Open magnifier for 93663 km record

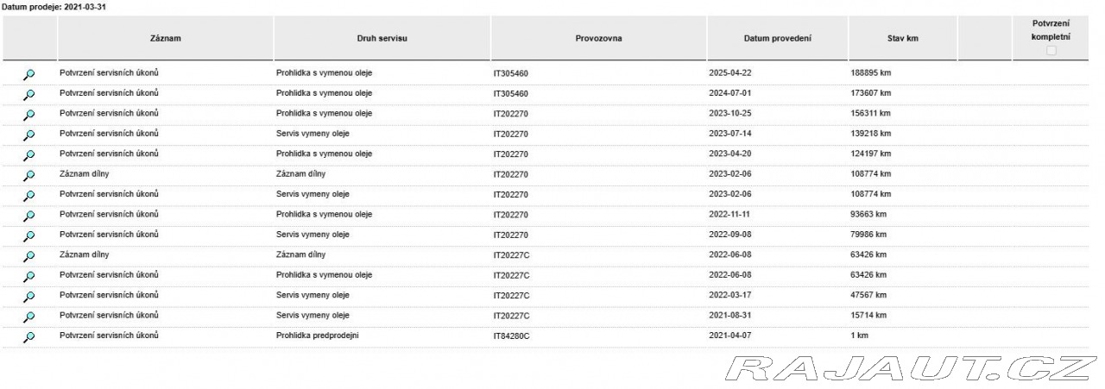tap(29, 216)
